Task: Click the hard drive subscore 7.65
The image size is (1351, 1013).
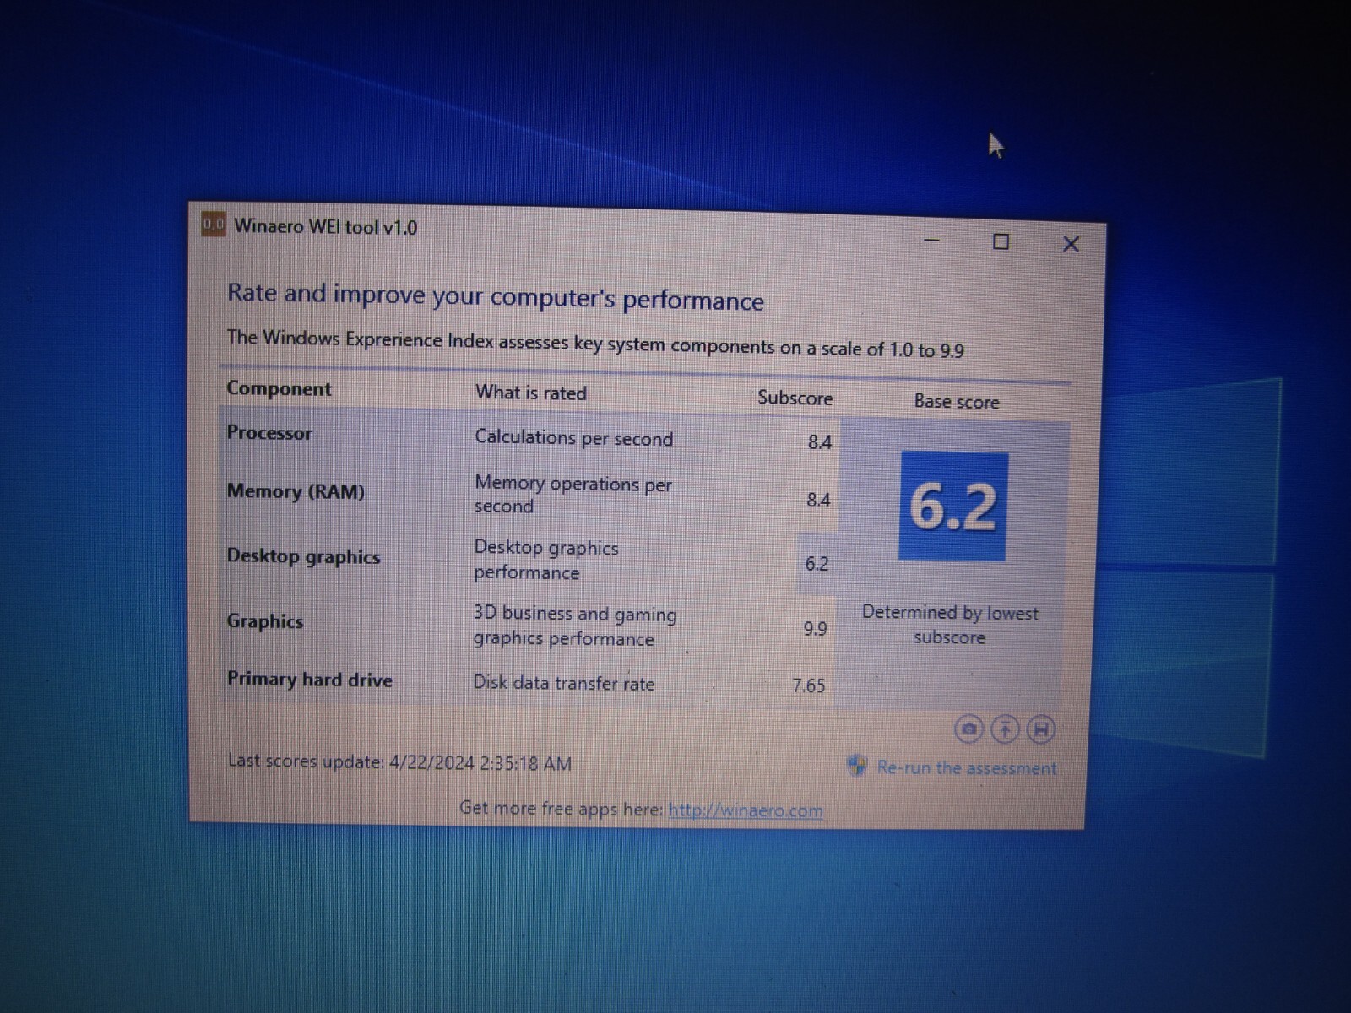Action: pos(809,685)
